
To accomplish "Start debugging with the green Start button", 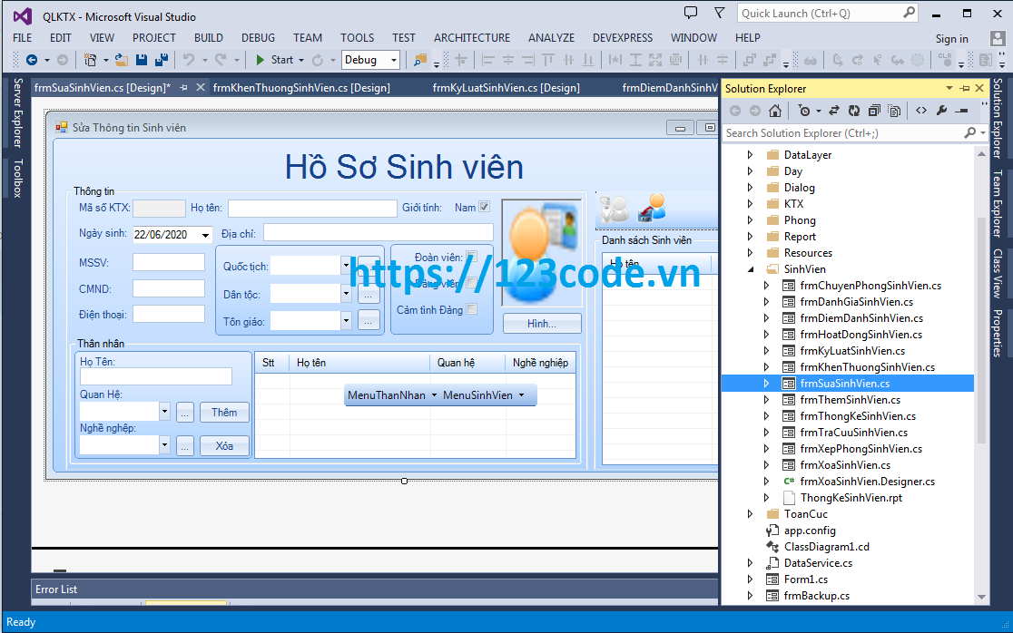I will (x=272, y=60).
